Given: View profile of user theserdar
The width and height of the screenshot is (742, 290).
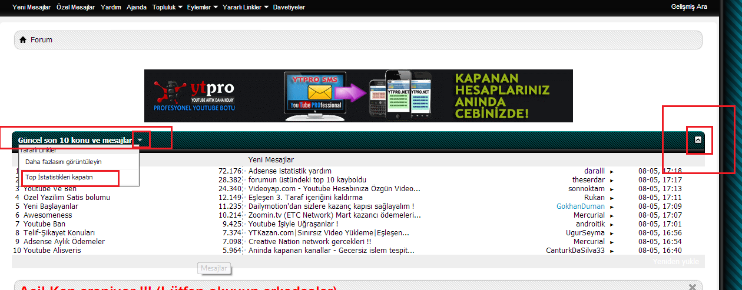Looking at the screenshot, I should click(x=588, y=180).
